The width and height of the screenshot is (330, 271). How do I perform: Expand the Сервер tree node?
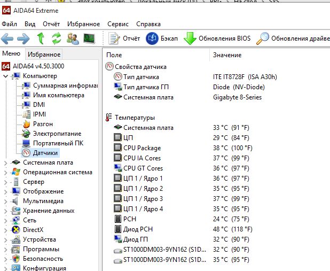point(6,182)
